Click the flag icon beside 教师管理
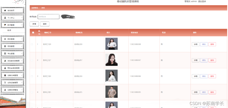The width and height of the screenshot is (228, 108). pyautogui.click(x=5, y=25)
